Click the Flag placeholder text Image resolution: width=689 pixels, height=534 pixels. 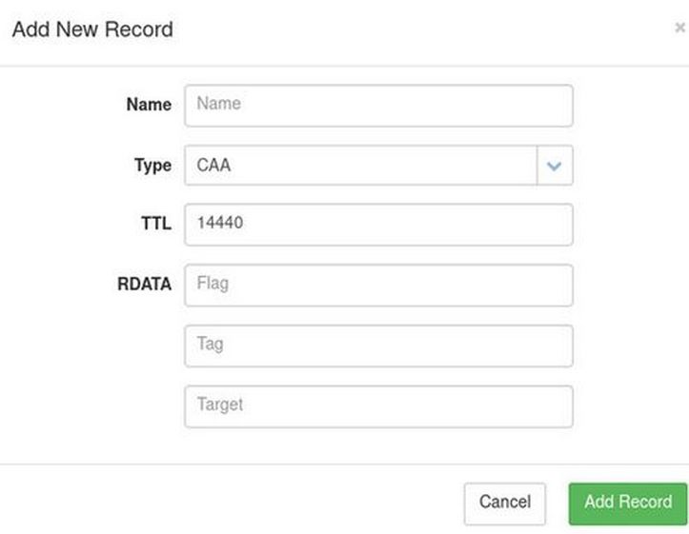coord(213,283)
